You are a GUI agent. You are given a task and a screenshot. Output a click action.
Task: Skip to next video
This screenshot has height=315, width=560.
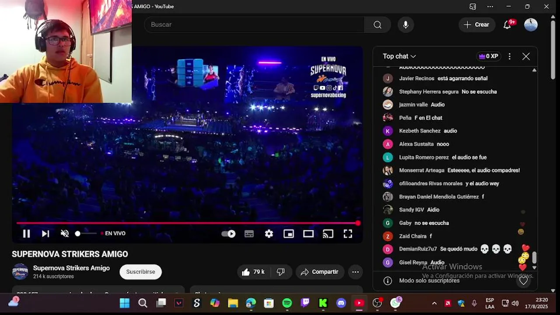click(x=45, y=234)
